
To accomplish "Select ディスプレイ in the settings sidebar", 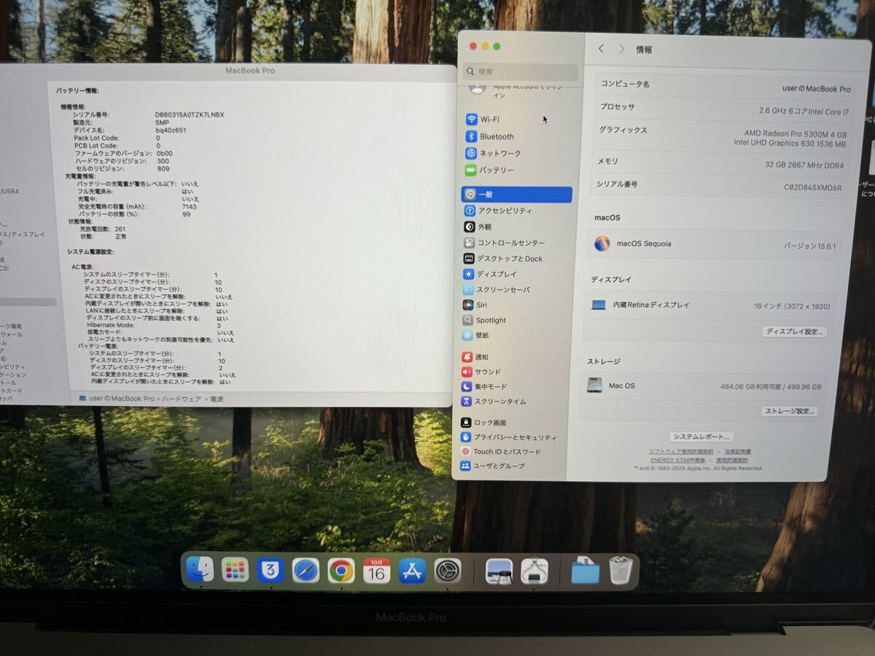I will click(x=490, y=274).
